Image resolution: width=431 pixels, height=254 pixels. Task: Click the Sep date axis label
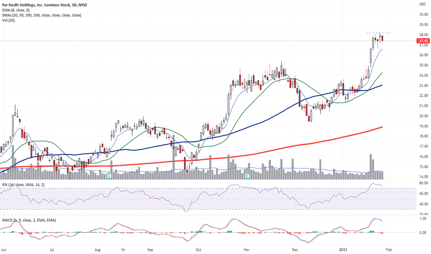coord(150,250)
